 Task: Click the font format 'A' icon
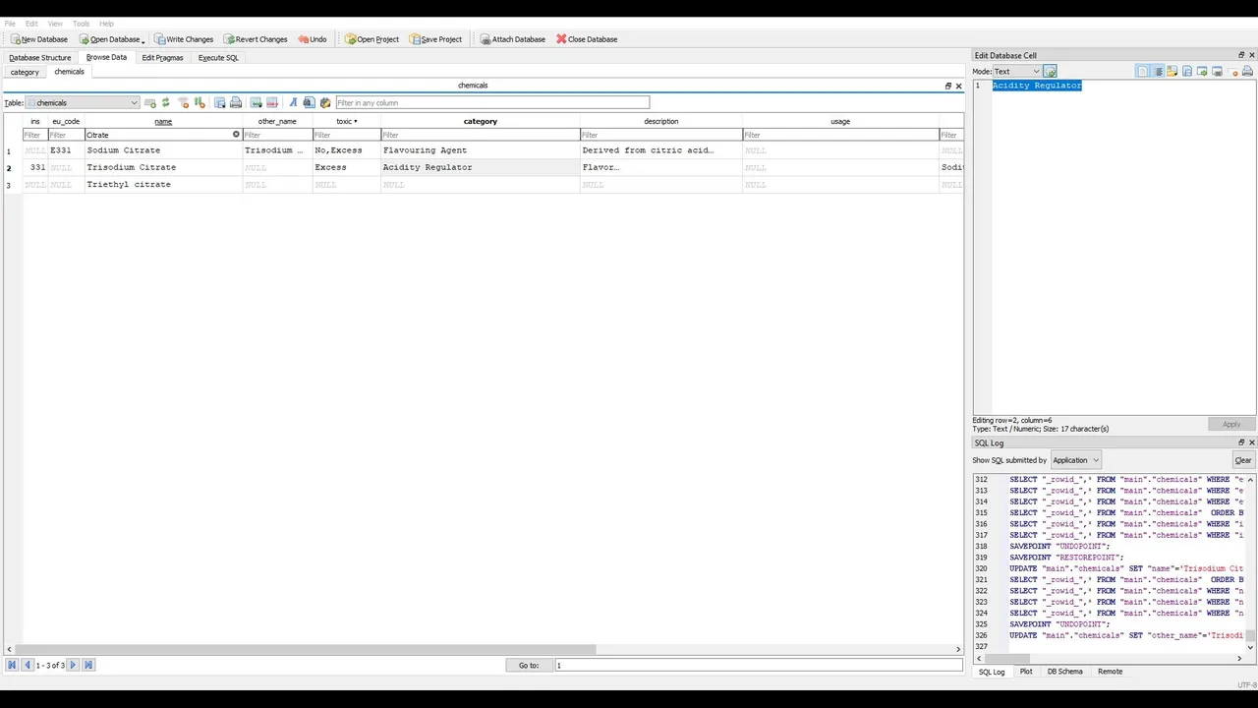[293, 102]
